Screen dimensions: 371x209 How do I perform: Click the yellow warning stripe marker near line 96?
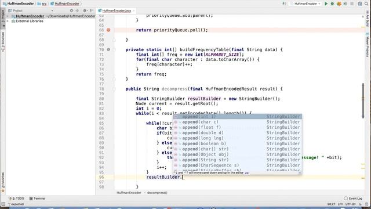tap(363, 178)
